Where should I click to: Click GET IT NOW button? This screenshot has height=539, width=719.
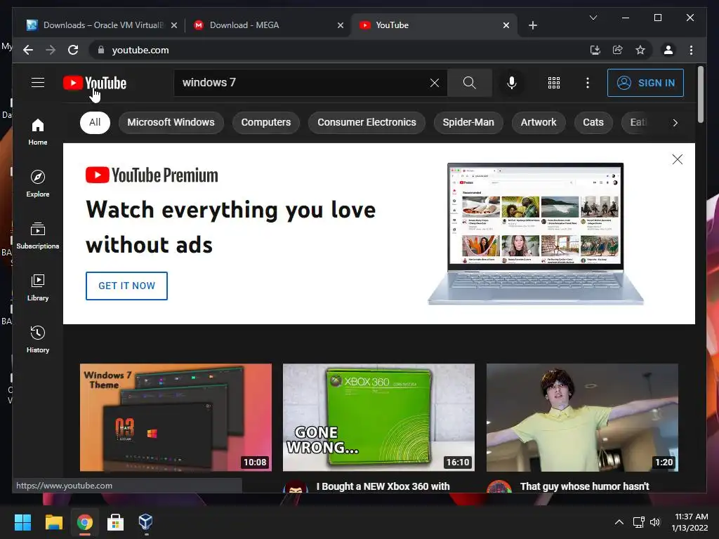[126, 286]
